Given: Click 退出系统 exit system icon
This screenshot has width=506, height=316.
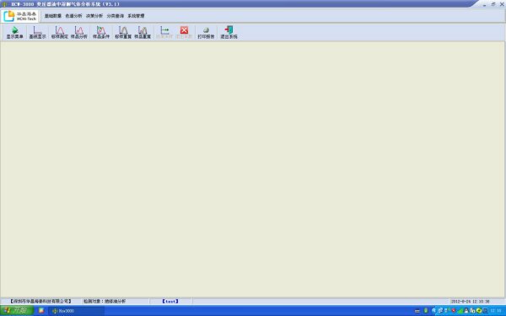Looking at the screenshot, I should pos(229,33).
